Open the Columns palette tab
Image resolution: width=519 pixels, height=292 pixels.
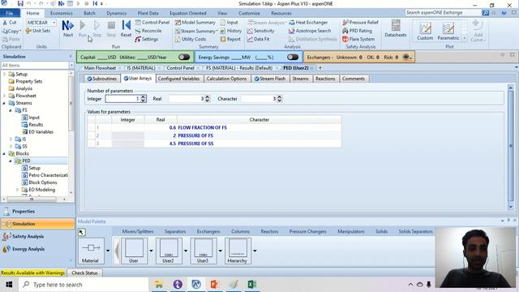[240, 231]
